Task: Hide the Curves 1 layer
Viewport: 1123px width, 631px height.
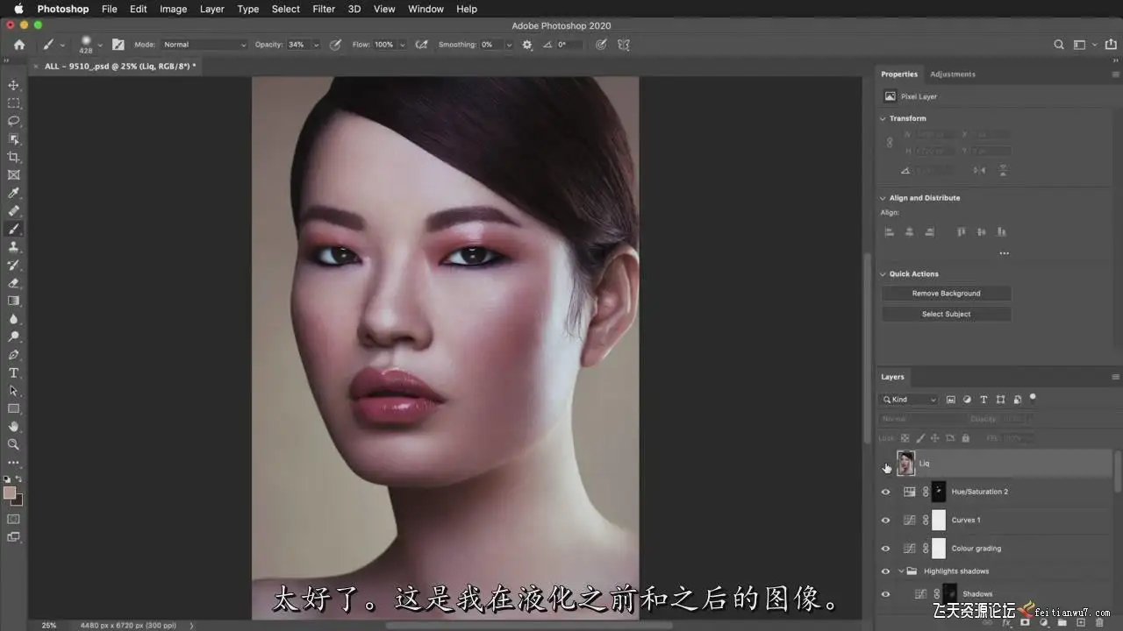Action: tap(885, 520)
